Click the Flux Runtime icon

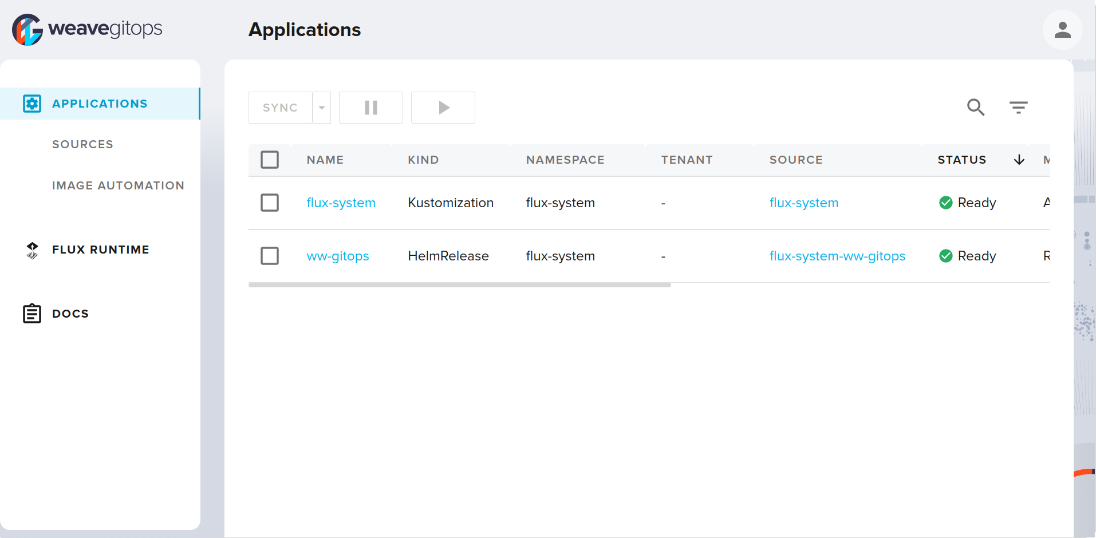32,250
